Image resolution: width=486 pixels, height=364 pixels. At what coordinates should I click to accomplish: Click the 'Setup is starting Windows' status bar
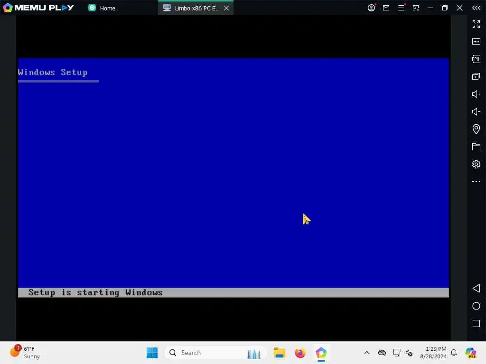233,292
